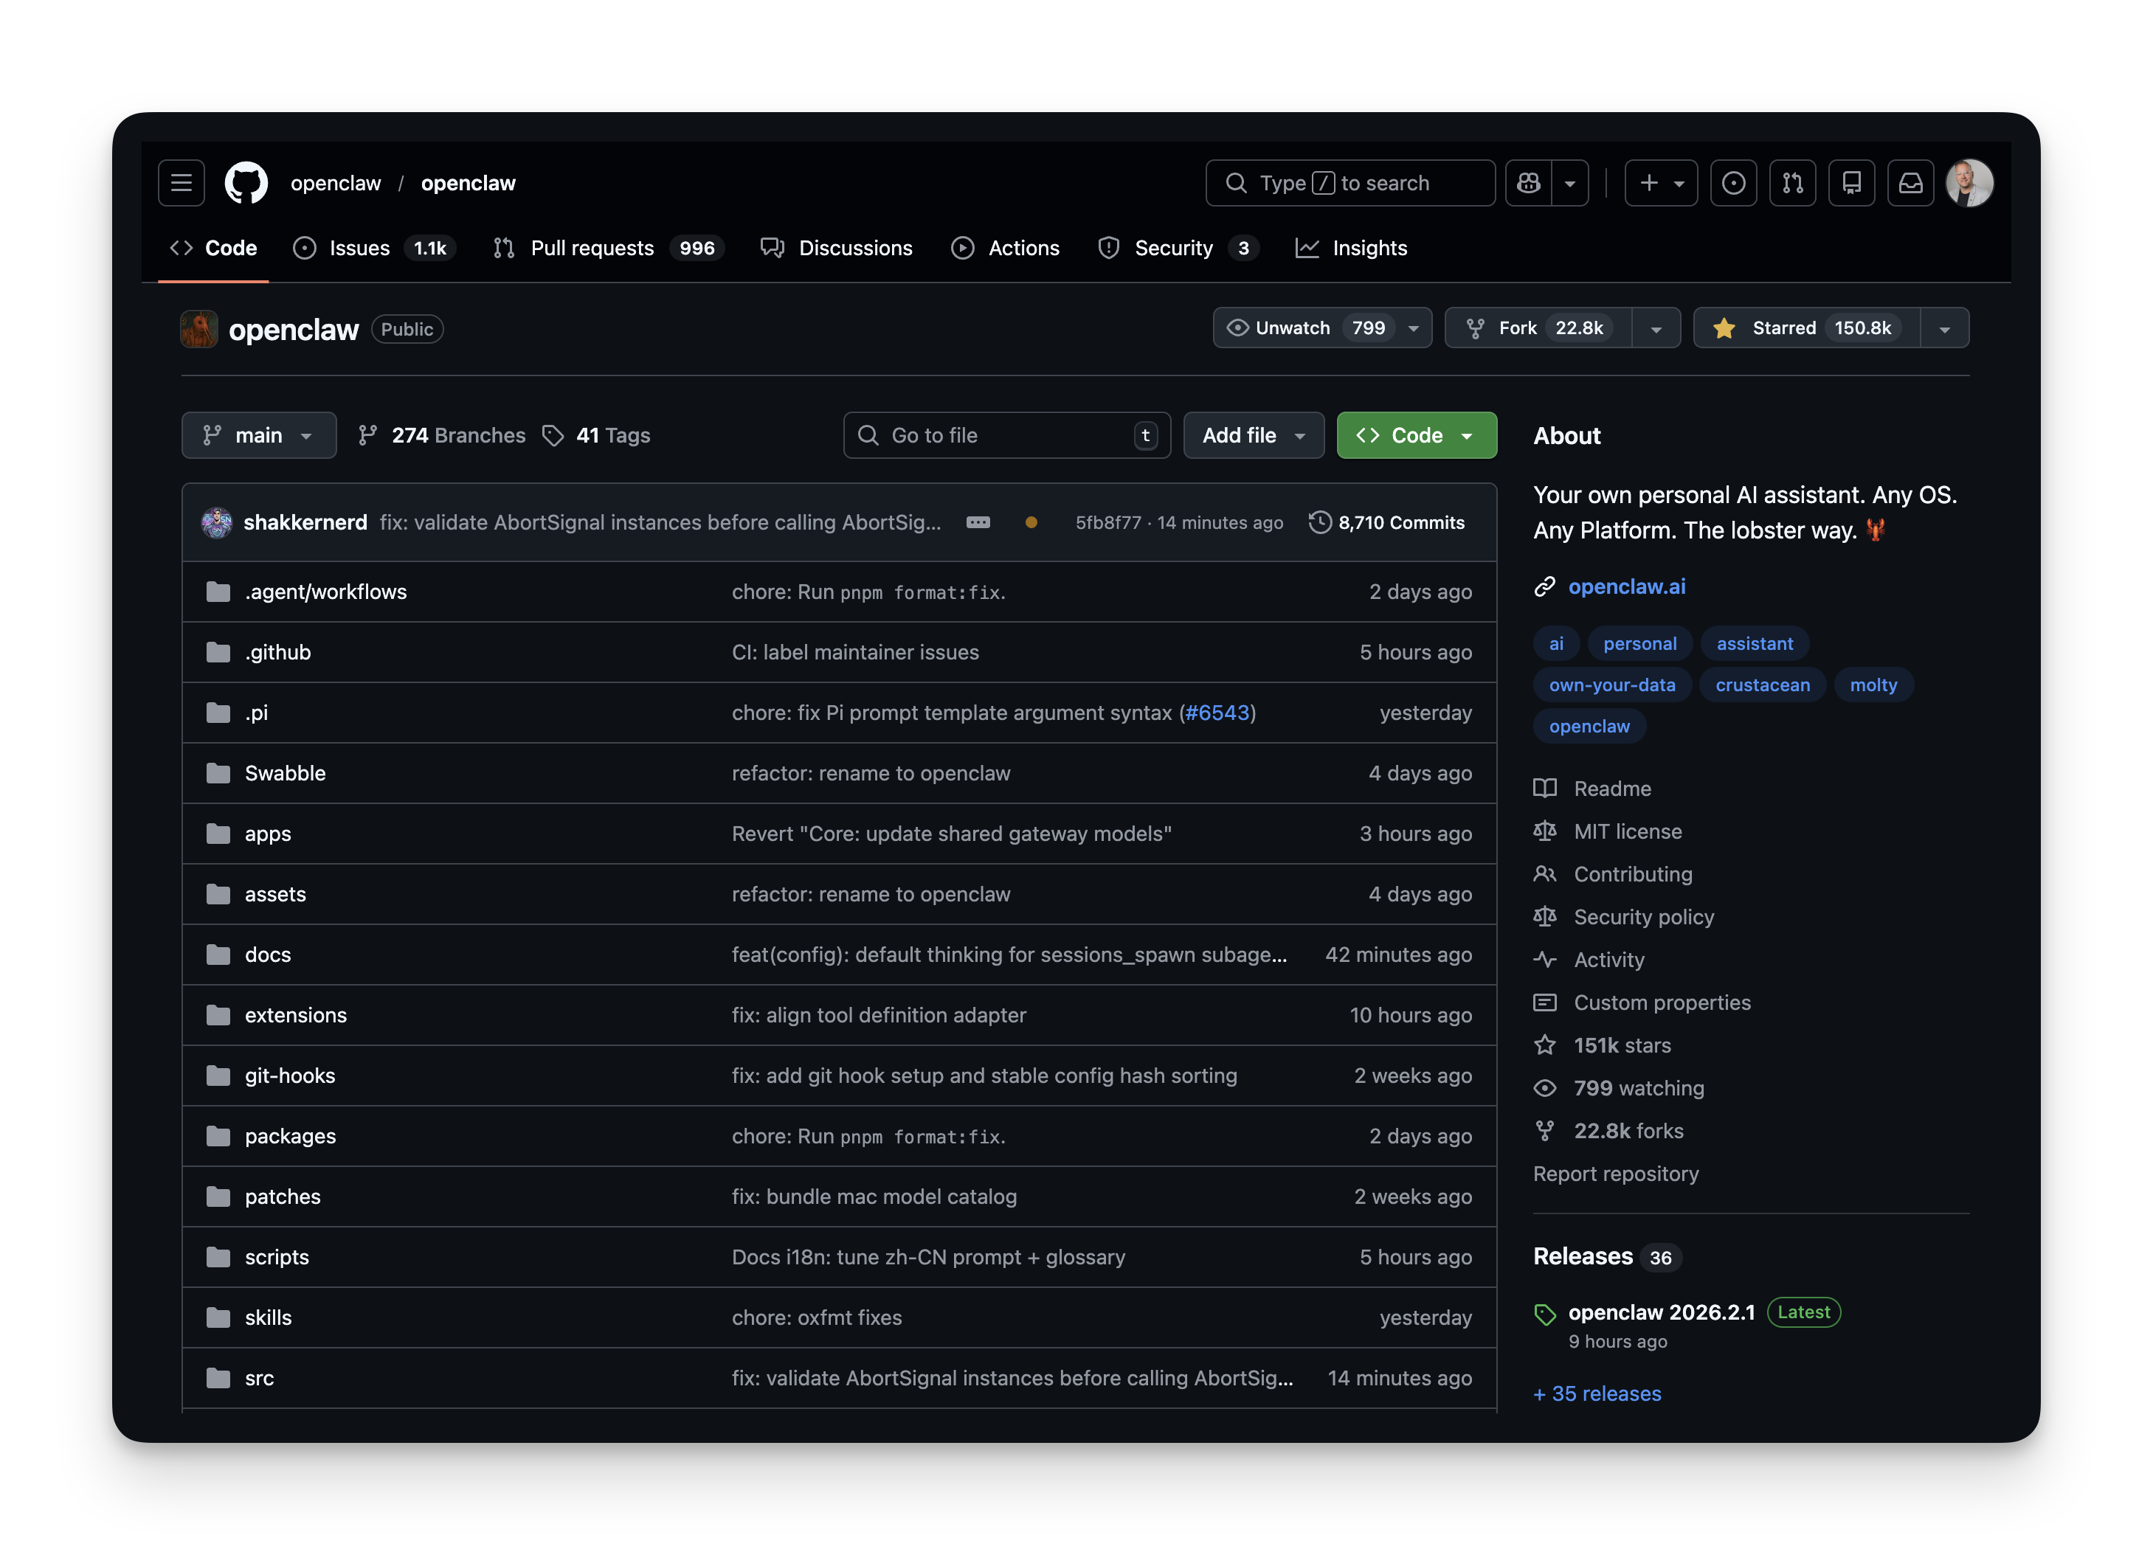The image size is (2153, 1555).
Task: Open the openclaw.ai website link
Action: click(1626, 586)
